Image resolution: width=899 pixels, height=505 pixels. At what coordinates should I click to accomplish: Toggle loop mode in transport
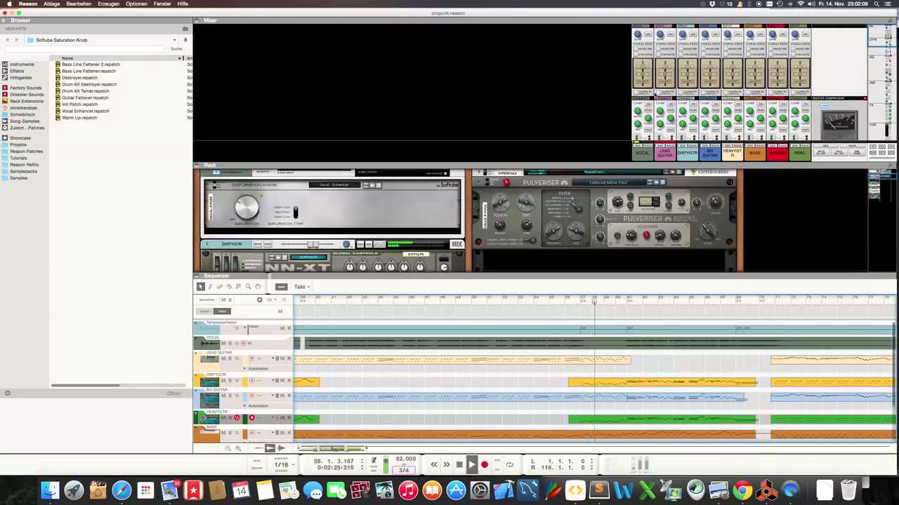tap(510, 464)
